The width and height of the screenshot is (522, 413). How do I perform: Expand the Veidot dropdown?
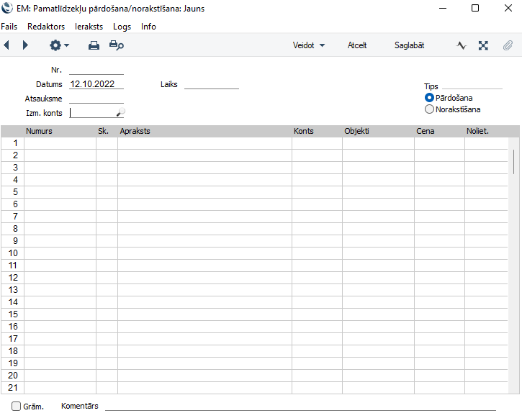pyautogui.click(x=309, y=45)
